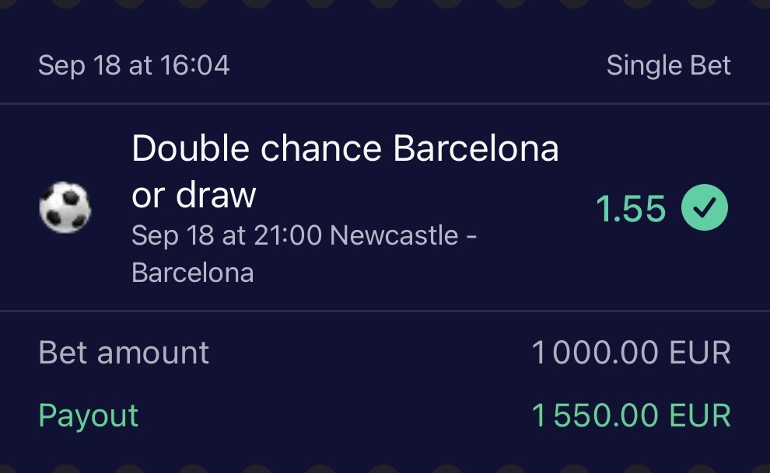Select the 1.55 odds value

(631, 209)
